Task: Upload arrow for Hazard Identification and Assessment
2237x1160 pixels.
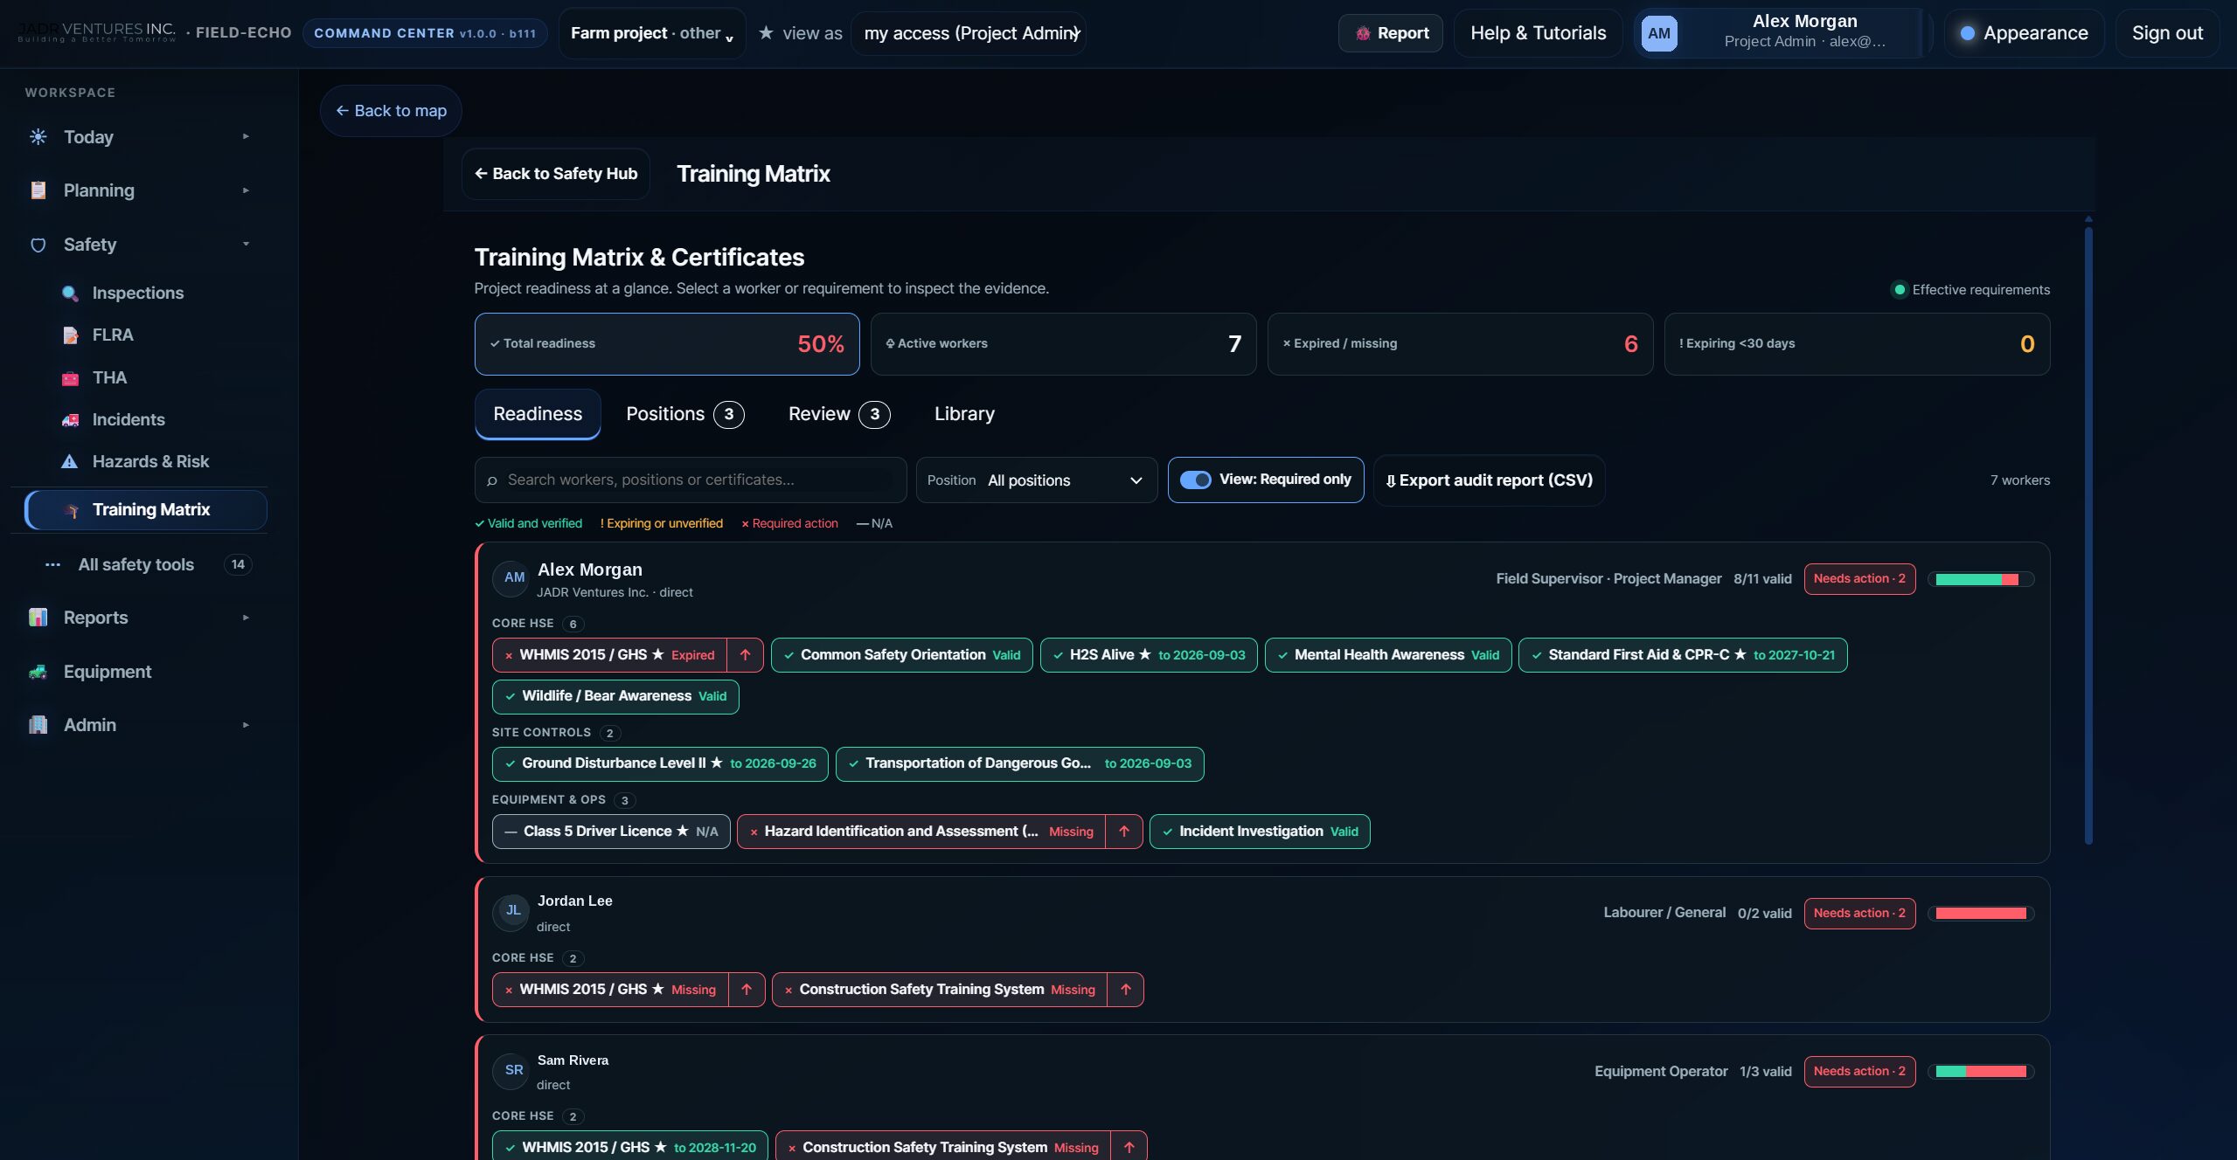Action: (x=1124, y=832)
